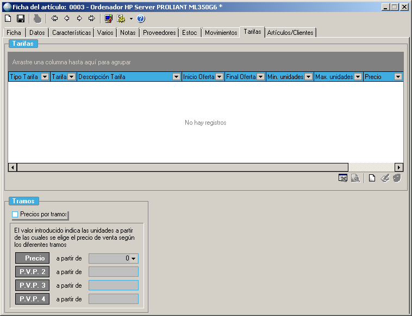Click the new record icon in toolbar
The width and height of the screenshot is (412, 316).
[8, 19]
